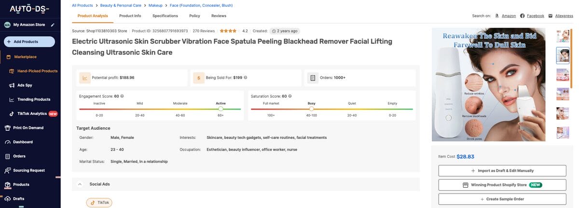Image resolution: width=579 pixels, height=208 pixels.
Task: Open Orders in the sidebar
Action: [x=19, y=156]
